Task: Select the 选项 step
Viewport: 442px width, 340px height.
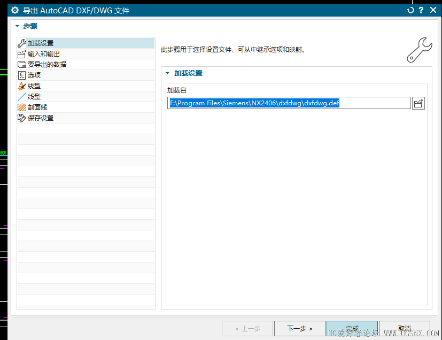Action: pos(86,75)
